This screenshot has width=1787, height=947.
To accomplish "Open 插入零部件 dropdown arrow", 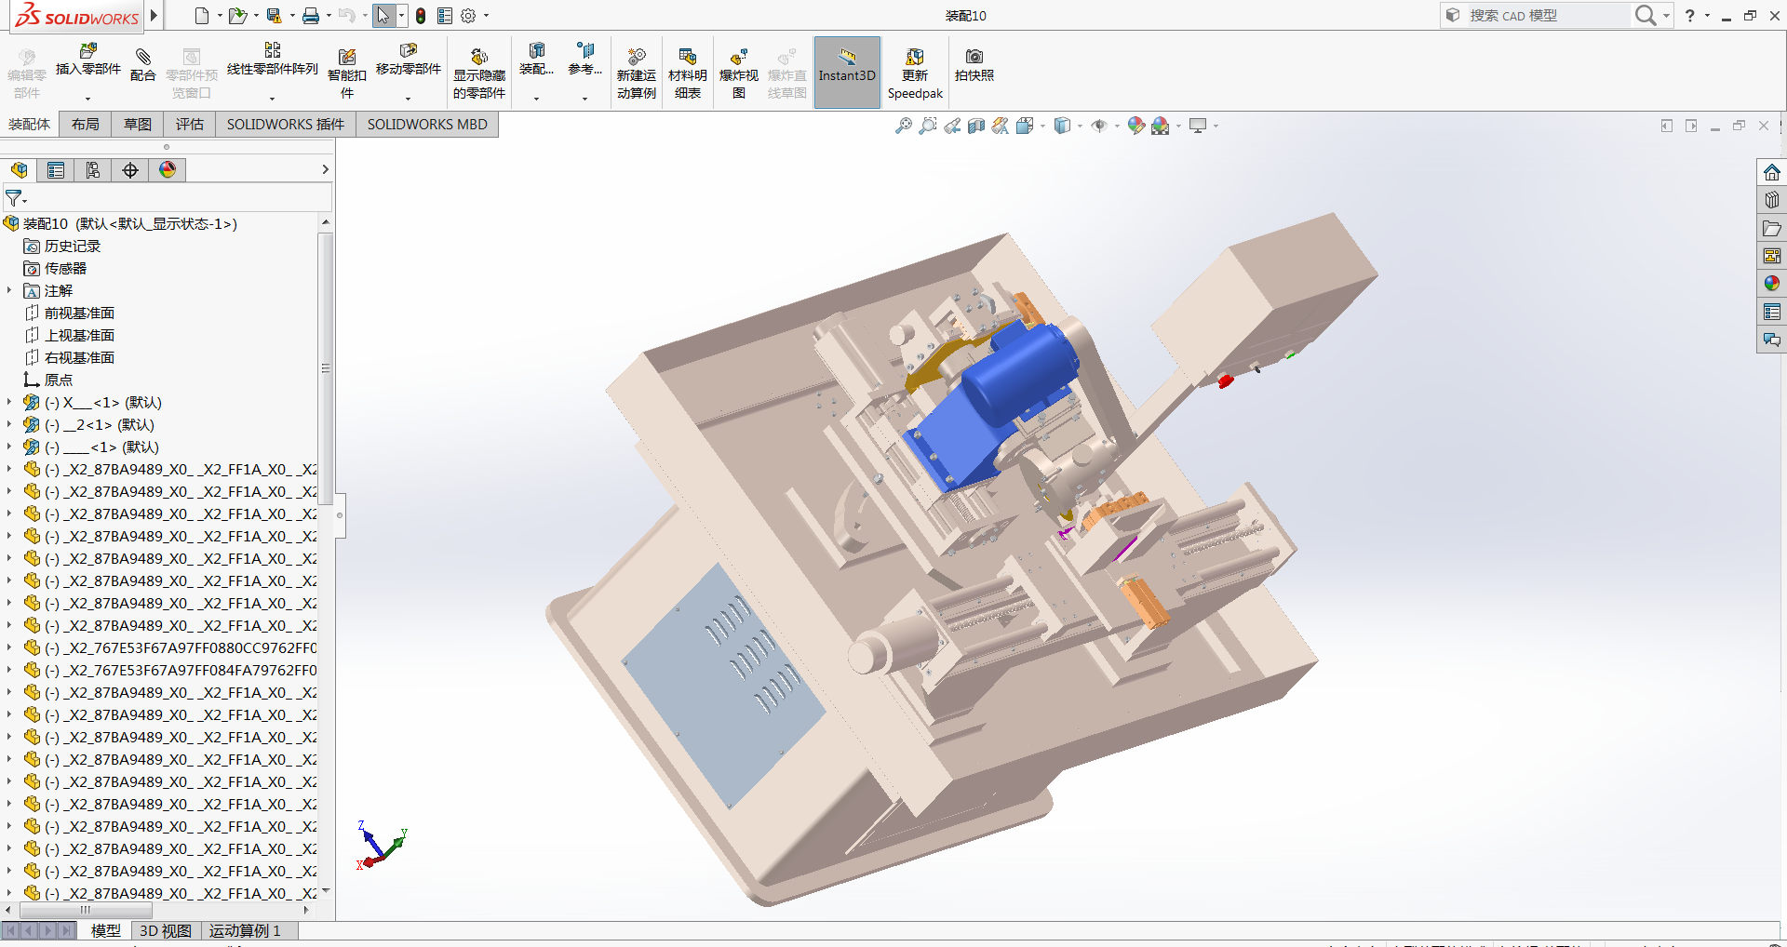I will pos(88,99).
